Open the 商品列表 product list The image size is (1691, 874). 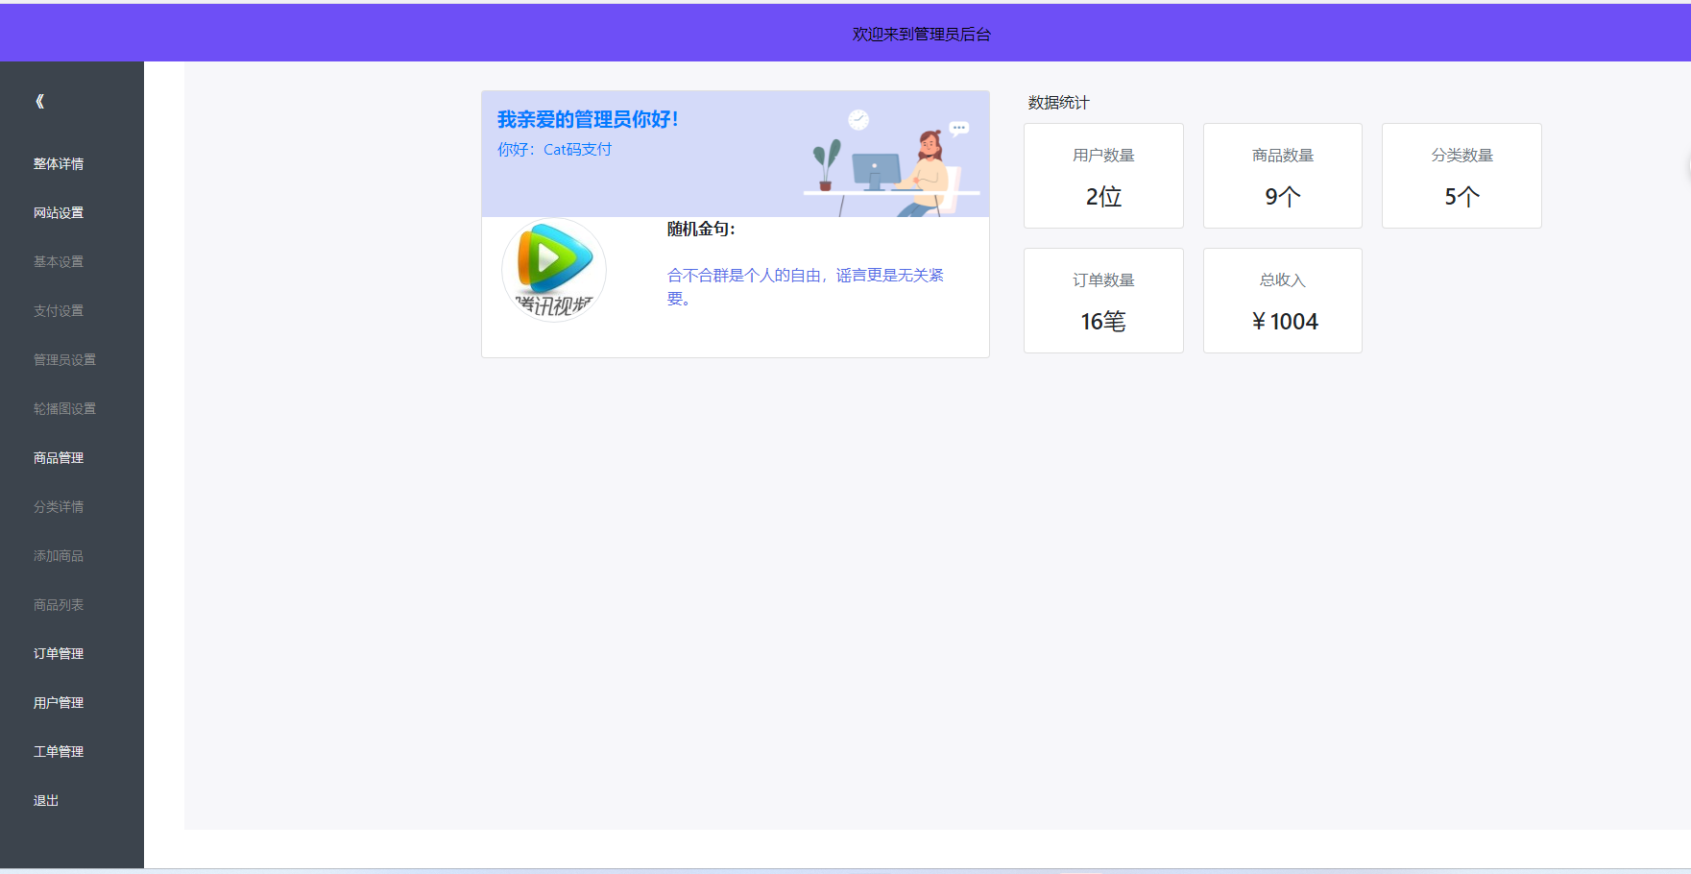[x=58, y=604]
